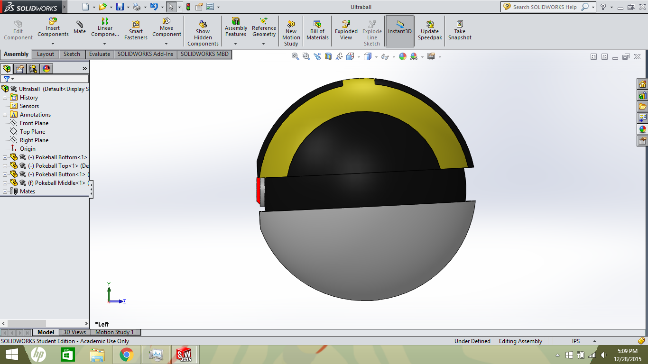Toggle the Instant3D button
Image resolution: width=648 pixels, height=364 pixels.
tap(400, 31)
